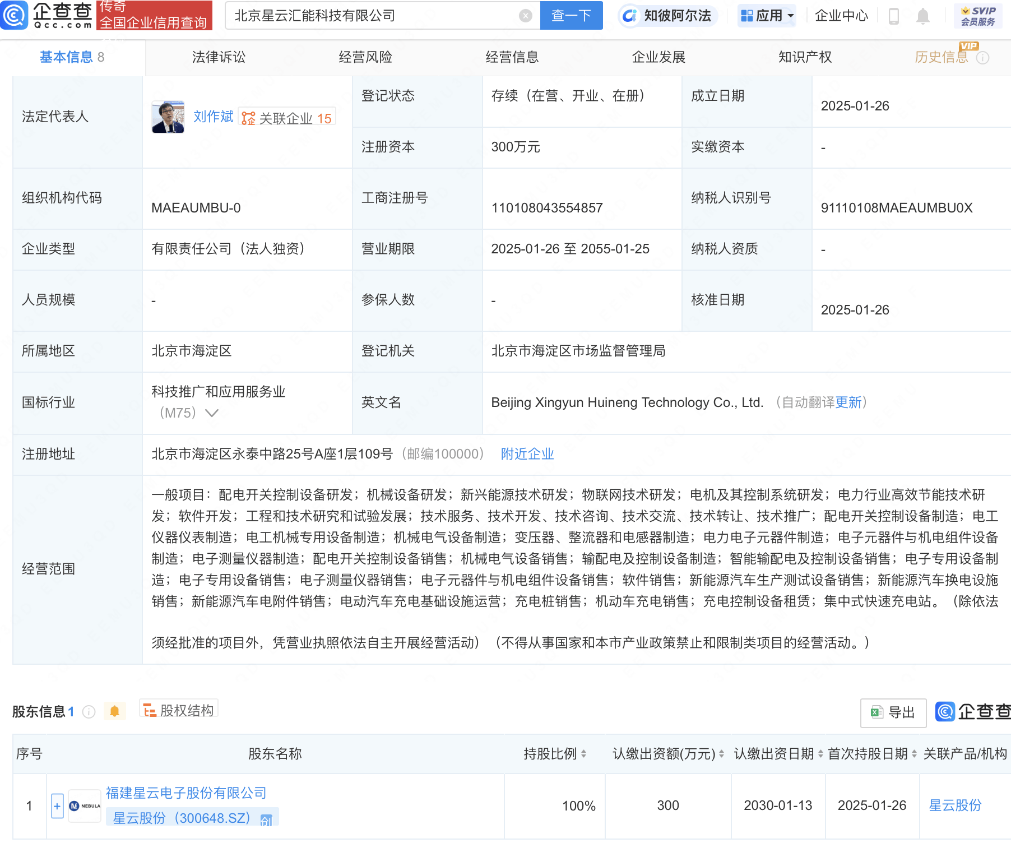Click the Excel icon on 导出 button
1011x843 pixels.
pos(876,712)
